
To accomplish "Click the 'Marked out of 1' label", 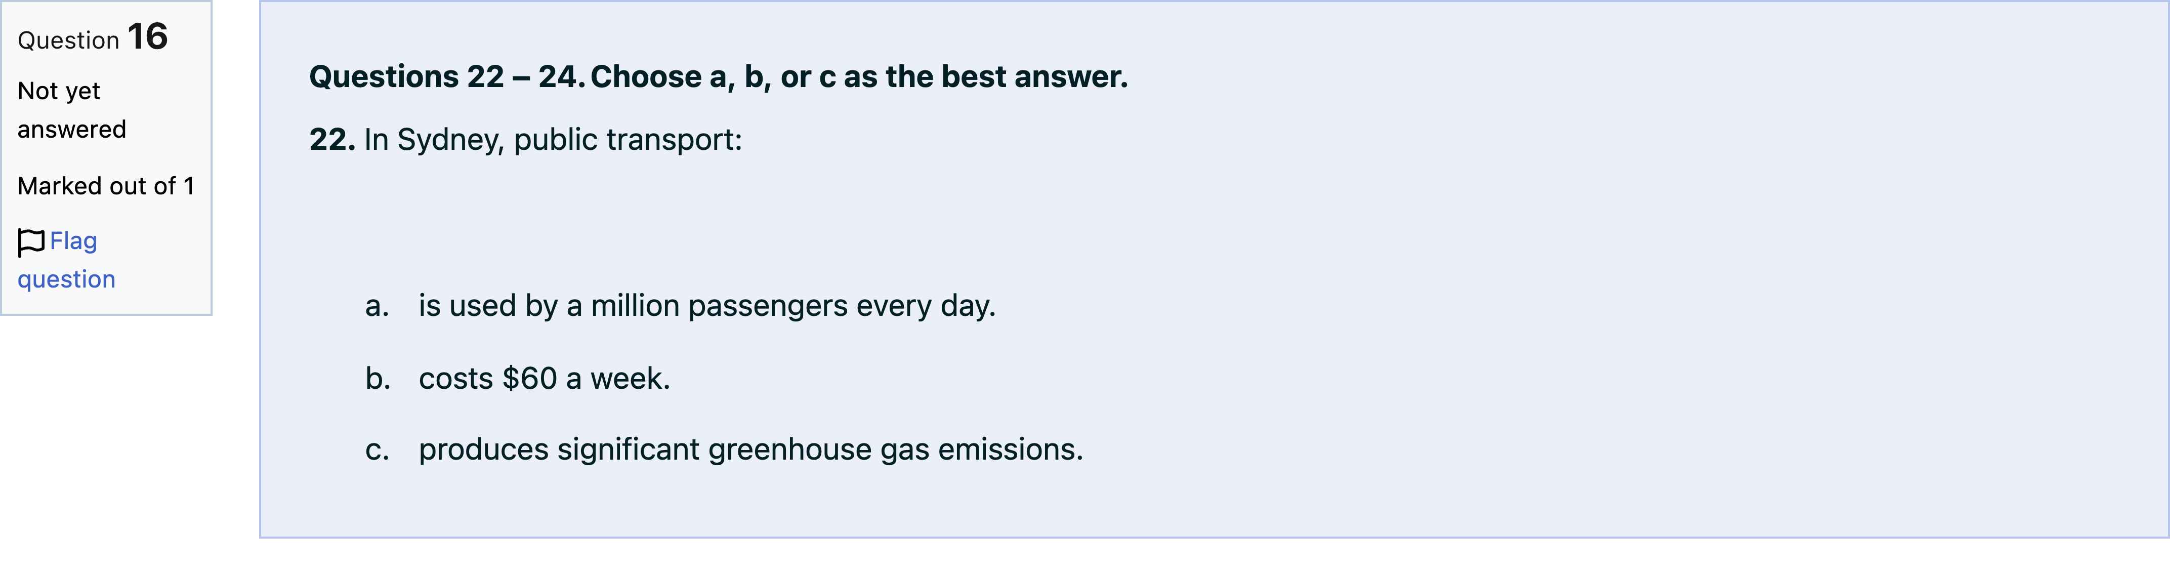I will 106,185.
